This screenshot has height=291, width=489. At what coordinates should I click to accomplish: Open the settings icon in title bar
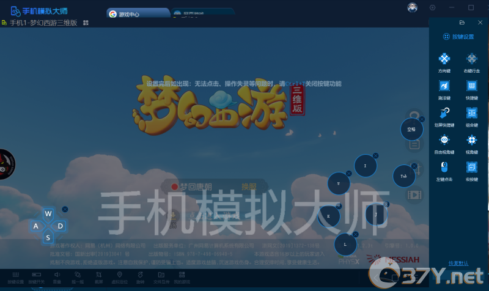(432, 7)
